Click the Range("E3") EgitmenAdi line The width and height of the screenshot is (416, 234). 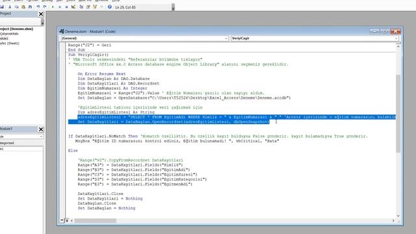click(x=135, y=184)
